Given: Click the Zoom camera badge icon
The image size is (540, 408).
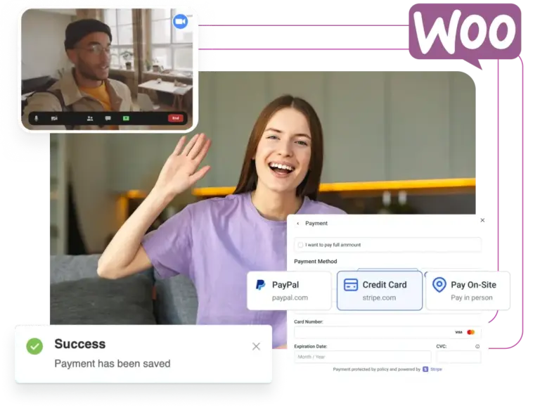Looking at the screenshot, I should click(180, 21).
